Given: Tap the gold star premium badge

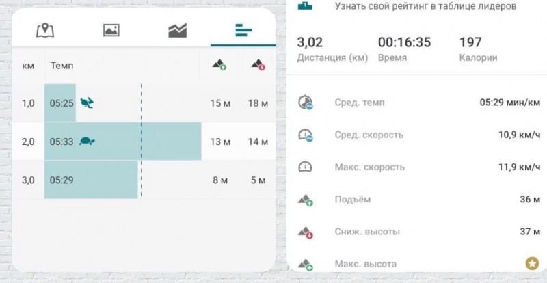Looking at the screenshot, I should point(531,263).
